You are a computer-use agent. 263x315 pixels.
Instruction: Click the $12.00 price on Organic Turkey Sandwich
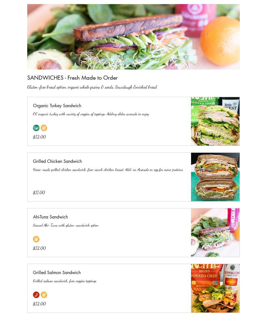(39, 137)
